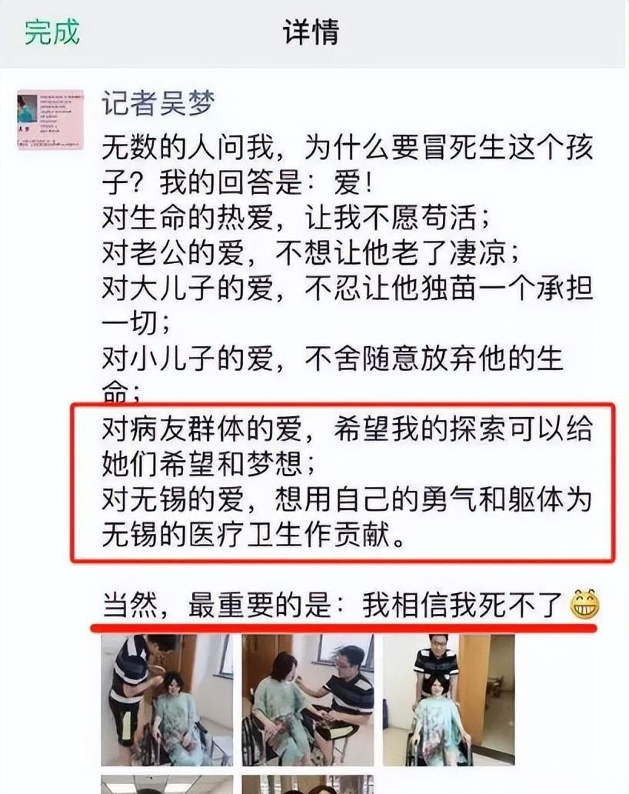Tap the line 对老公的爱
The height and width of the screenshot is (794, 629).
[311, 252]
